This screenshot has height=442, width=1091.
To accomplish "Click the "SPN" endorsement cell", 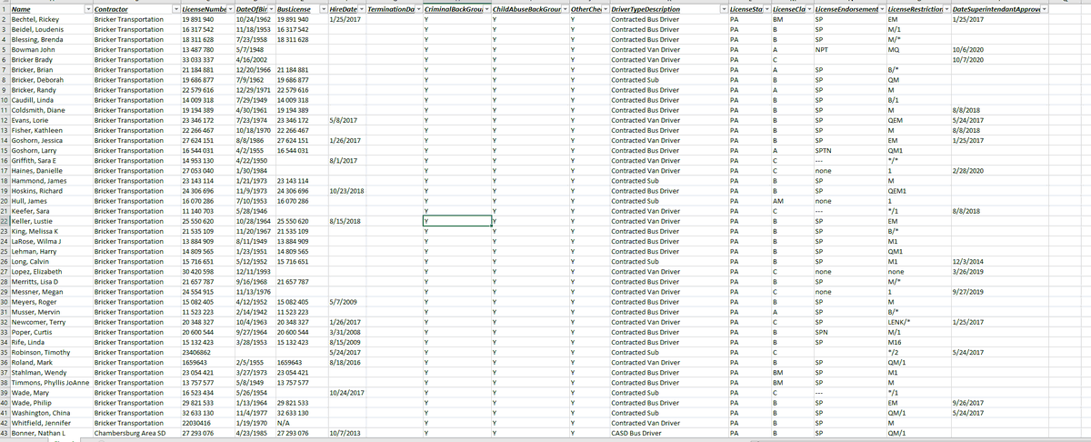I will pyautogui.click(x=849, y=332).
